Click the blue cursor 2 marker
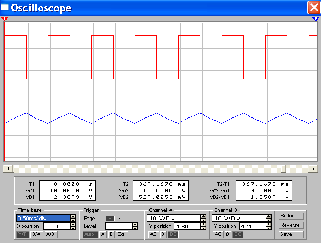321x243 pixels. (316, 19)
